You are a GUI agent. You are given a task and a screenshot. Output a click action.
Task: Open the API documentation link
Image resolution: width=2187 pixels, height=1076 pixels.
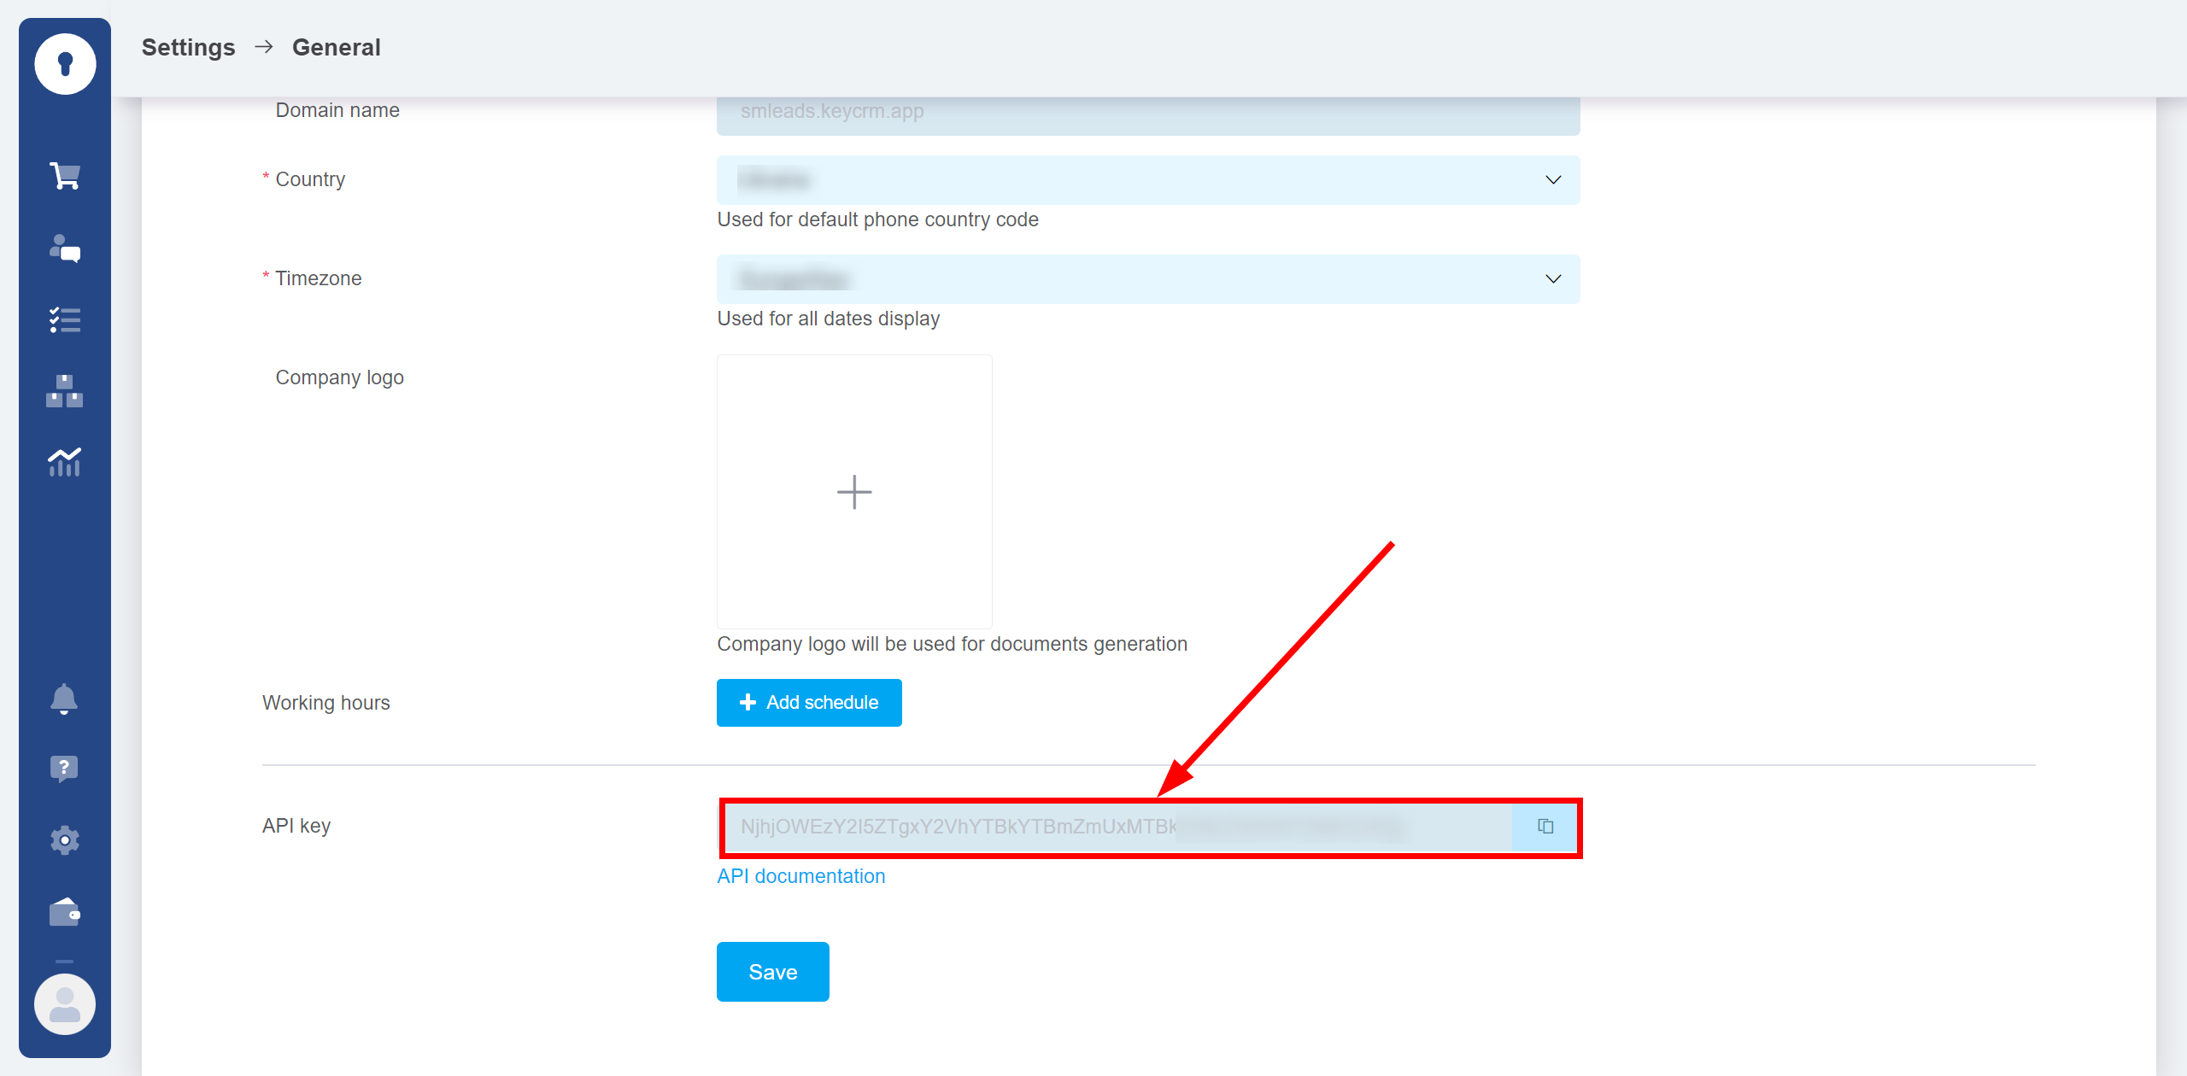click(801, 876)
